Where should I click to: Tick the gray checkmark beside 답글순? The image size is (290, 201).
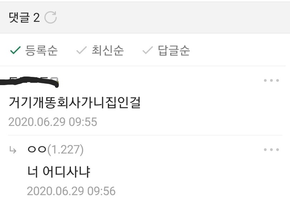click(148, 50)
